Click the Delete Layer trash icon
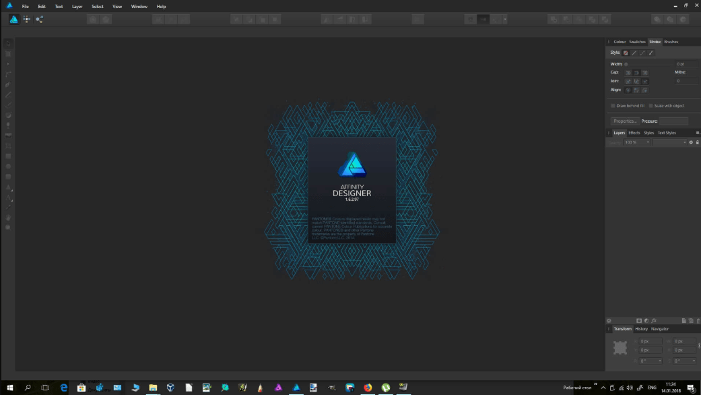The width and height of the screenshot is (701, 395). (697, 320)
